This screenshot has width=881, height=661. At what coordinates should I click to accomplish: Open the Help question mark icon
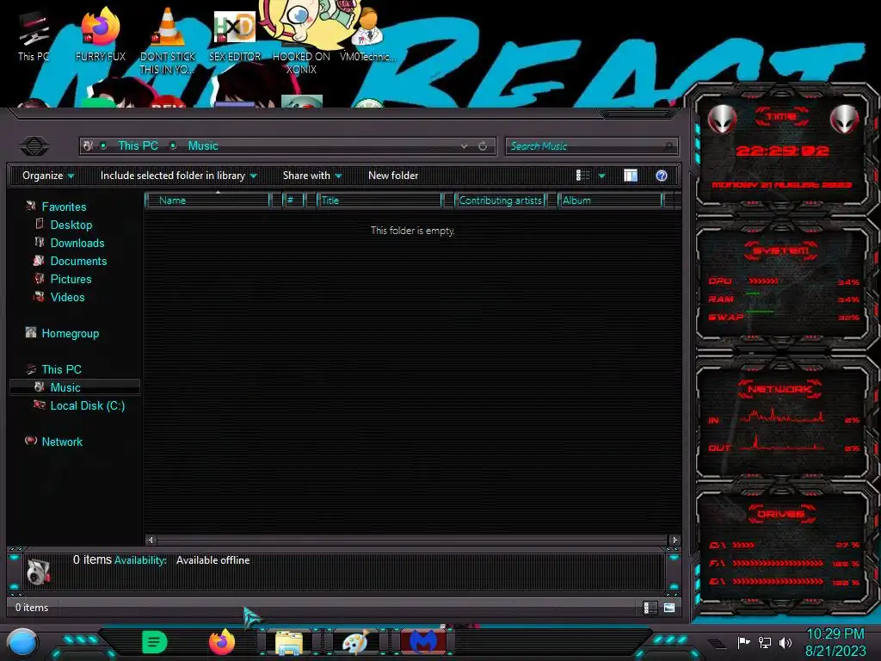662,176
